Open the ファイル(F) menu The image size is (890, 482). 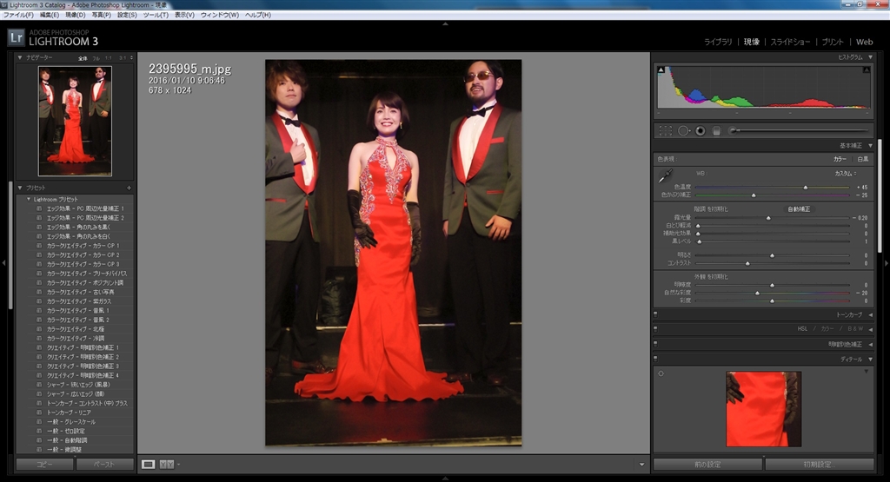18,15
